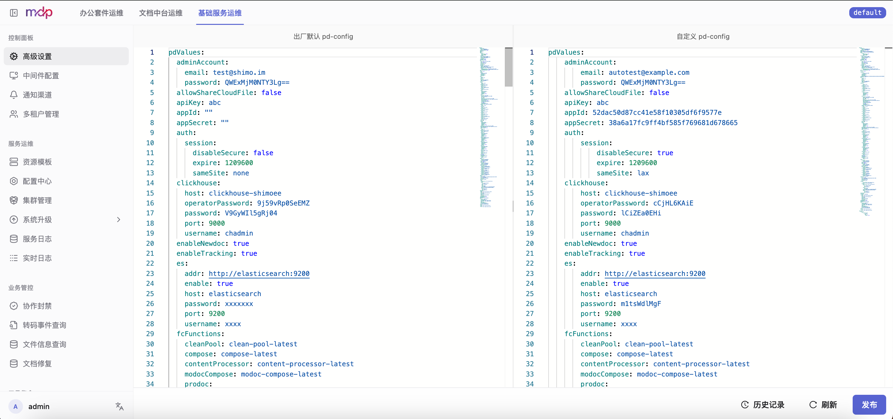893x419 pixels.
Task: Open 集群管理 cube icon
Action: [14, 200]
